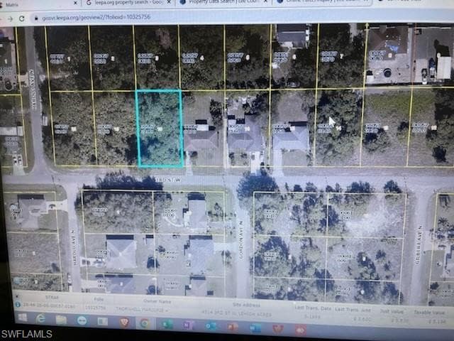Click the blue info icon beside STRAP number
The image size is (454, 341).
pos(17,305)
